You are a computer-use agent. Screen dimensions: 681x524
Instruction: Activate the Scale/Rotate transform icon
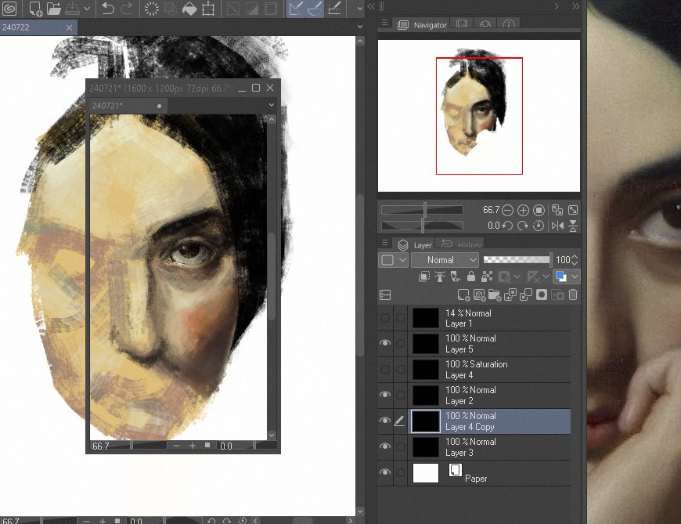coord(208,9)
